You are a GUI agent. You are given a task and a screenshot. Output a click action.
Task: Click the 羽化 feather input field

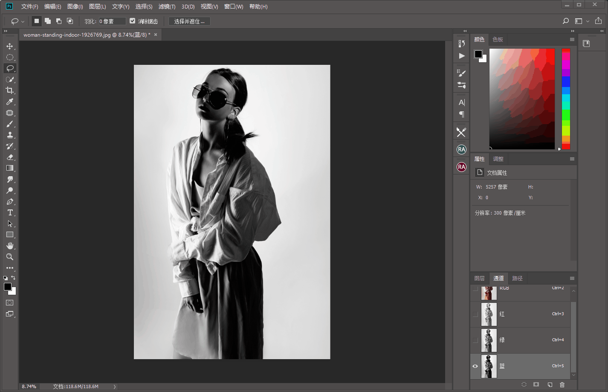(112, 21)
